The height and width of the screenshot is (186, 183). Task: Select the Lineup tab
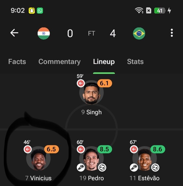pos(104,62)
